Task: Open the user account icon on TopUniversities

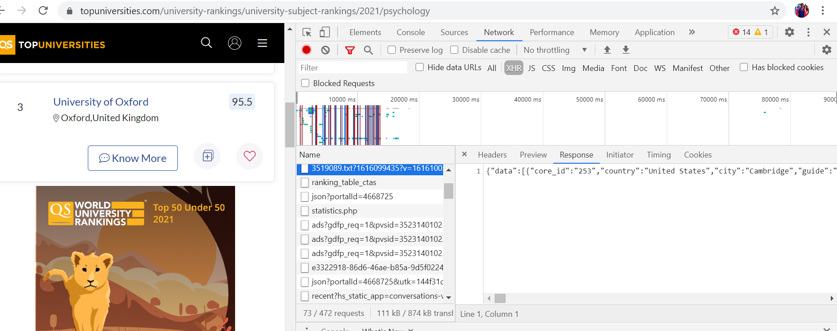Action: tap(235, 43)
